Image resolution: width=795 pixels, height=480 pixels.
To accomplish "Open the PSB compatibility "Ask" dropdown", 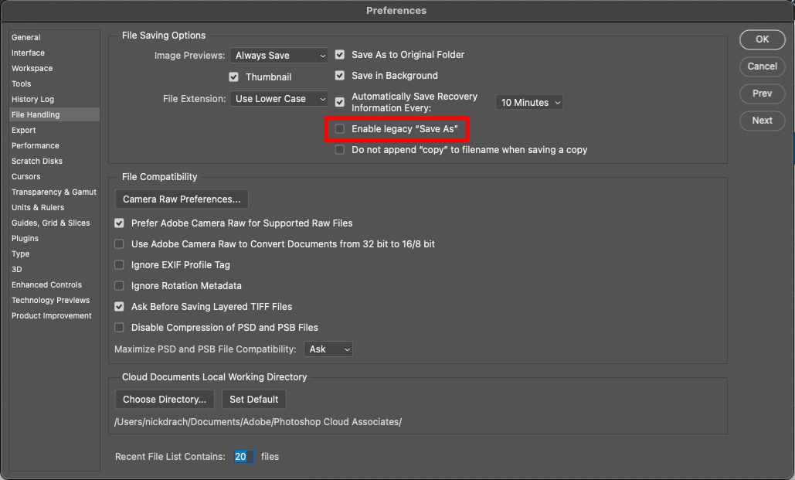I will pos(328,349).
